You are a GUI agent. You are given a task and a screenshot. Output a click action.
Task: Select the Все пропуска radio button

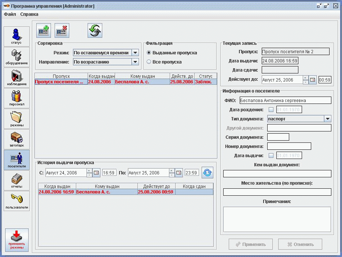click(149, 62)
